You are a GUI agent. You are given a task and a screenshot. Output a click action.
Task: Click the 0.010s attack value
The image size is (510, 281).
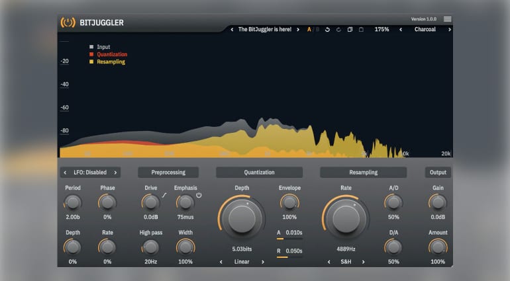point(294,233)
